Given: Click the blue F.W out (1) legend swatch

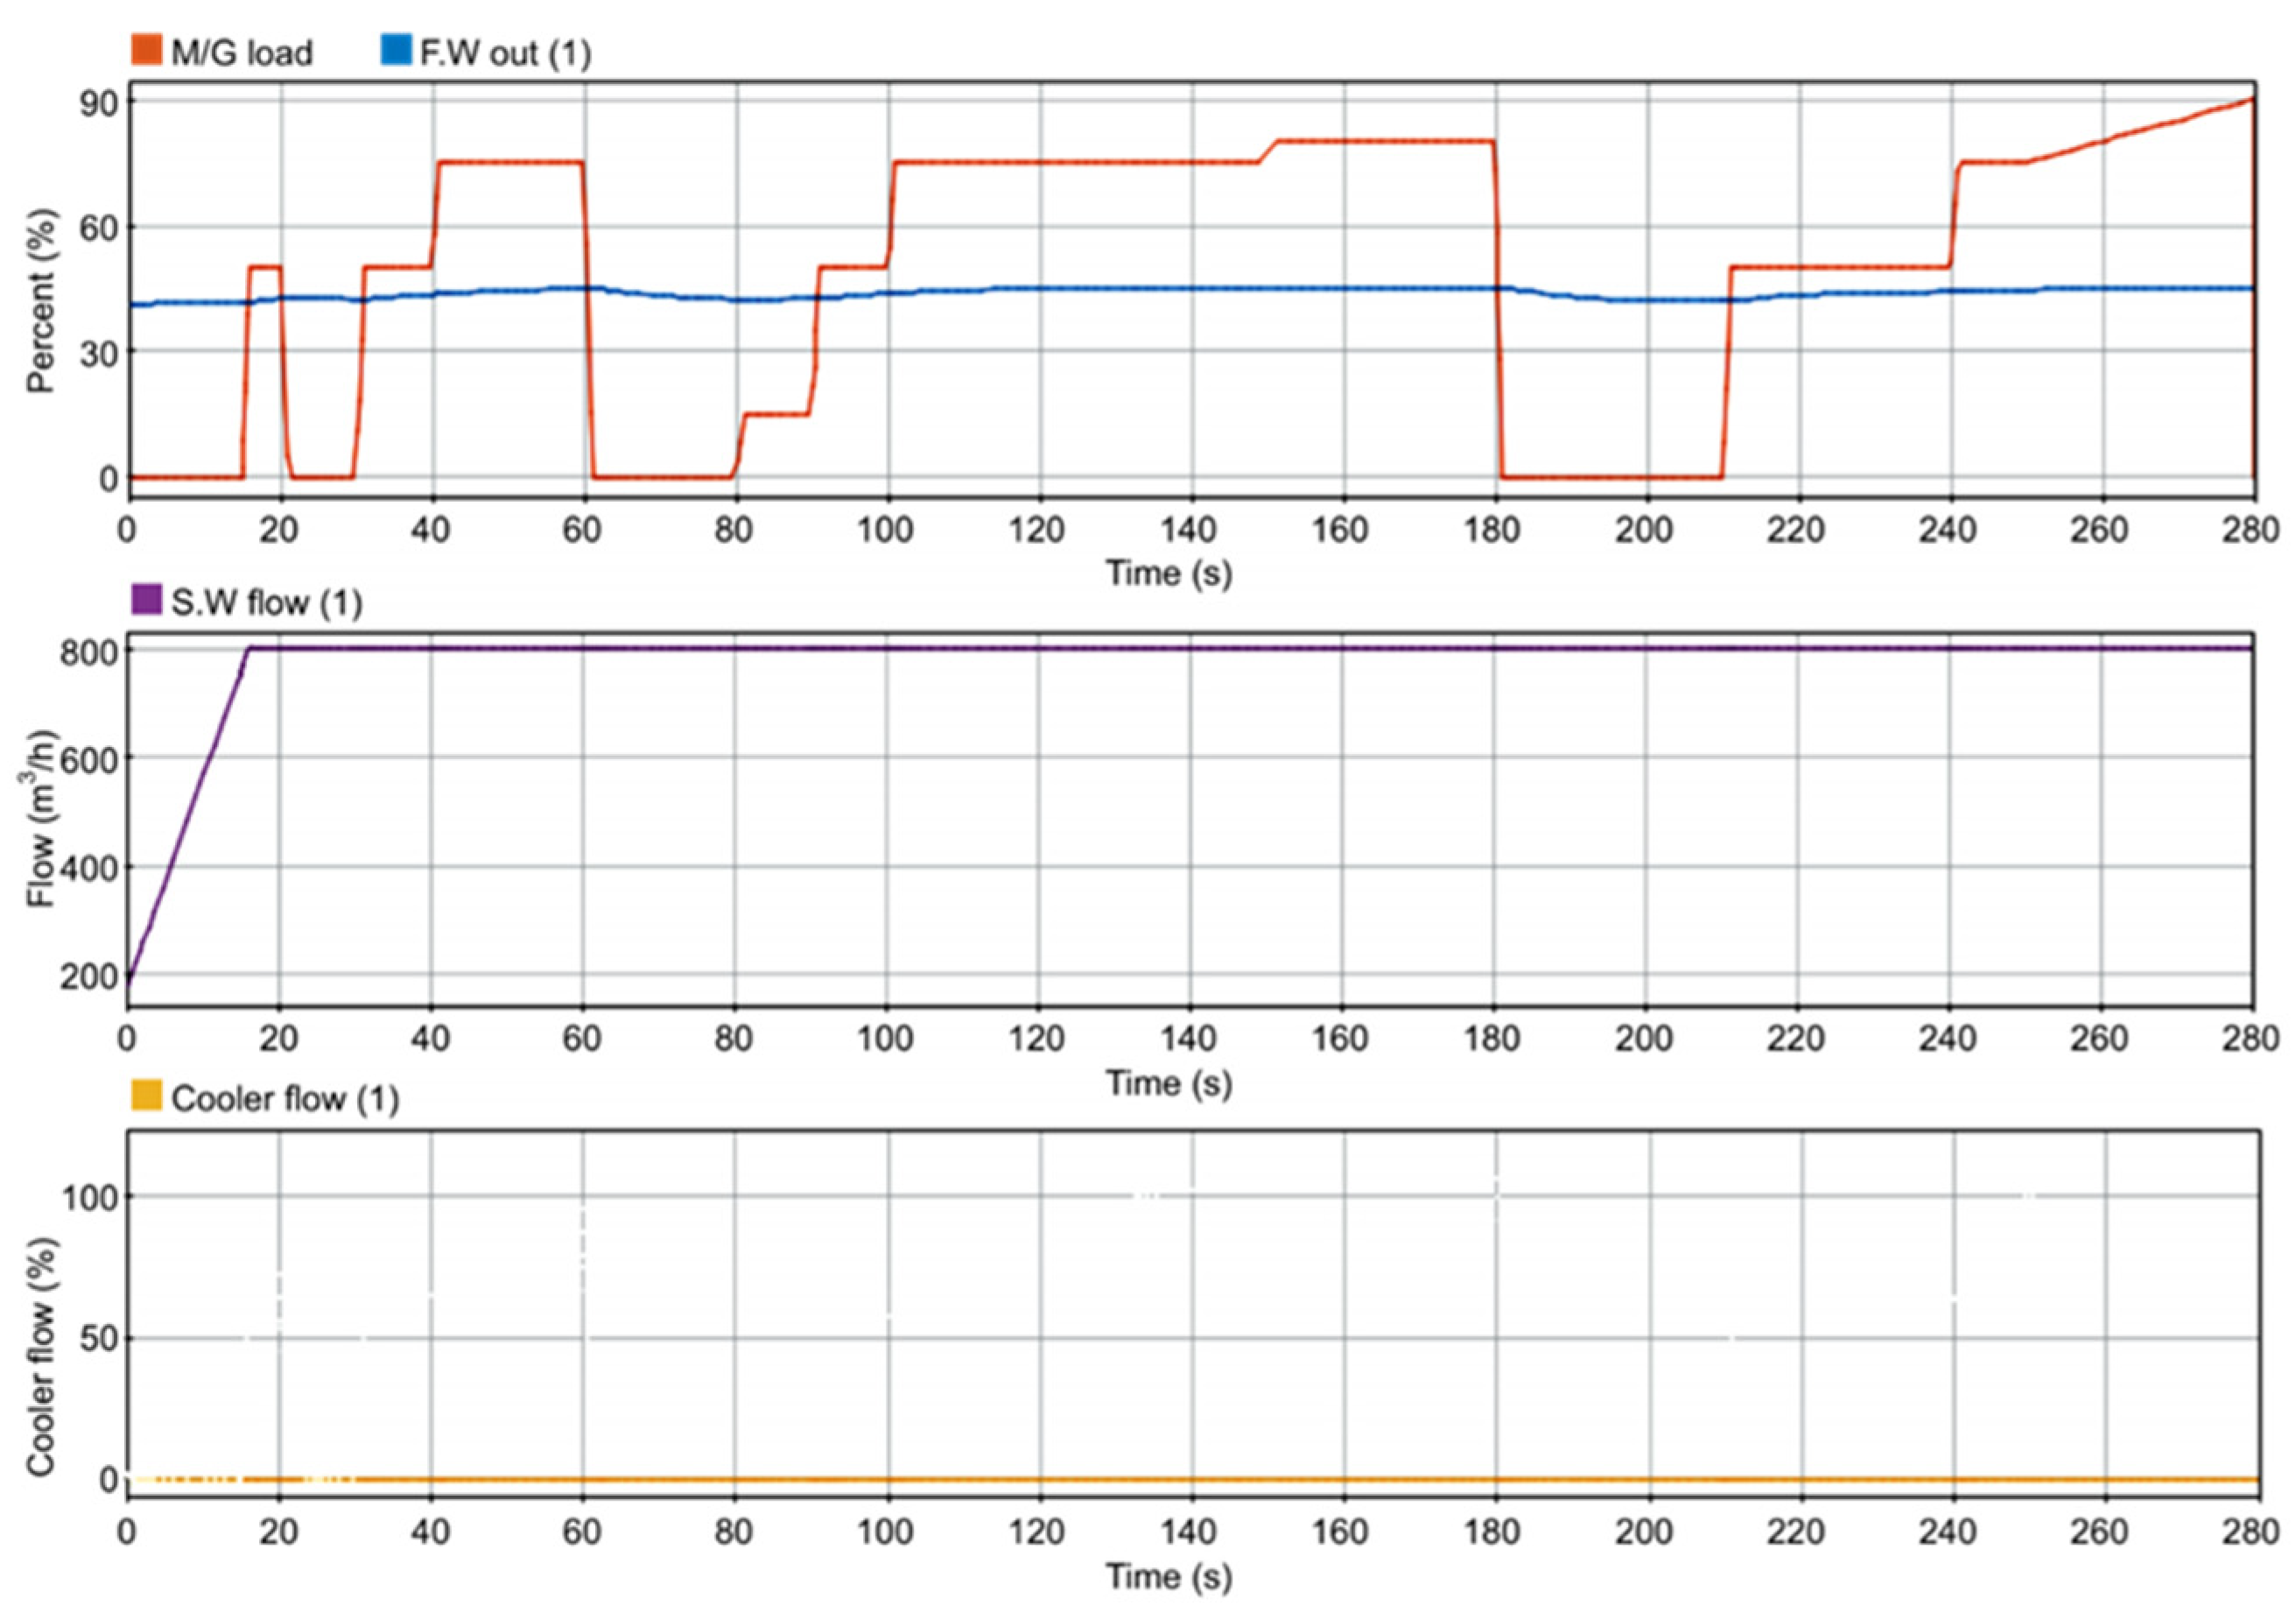Looking at the screenshot, I should tap(396, 50).
